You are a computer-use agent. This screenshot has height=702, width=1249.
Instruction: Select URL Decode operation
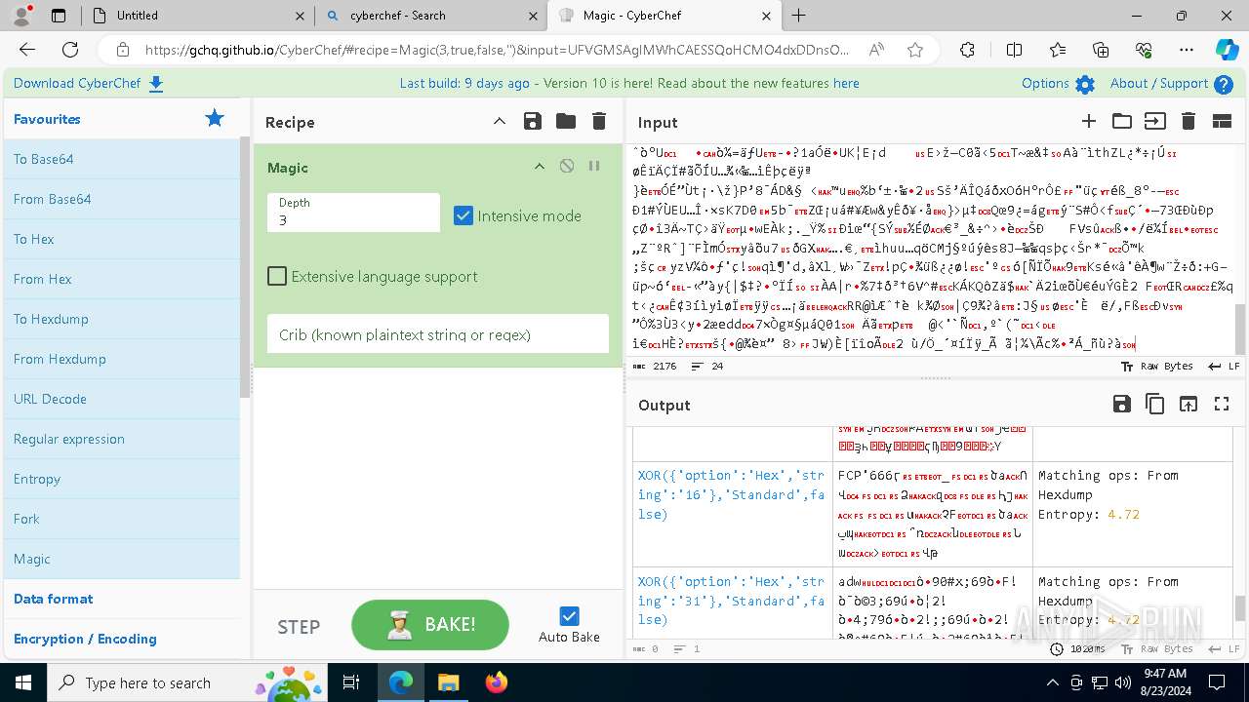pyautogui.click(x=122, y=399)
